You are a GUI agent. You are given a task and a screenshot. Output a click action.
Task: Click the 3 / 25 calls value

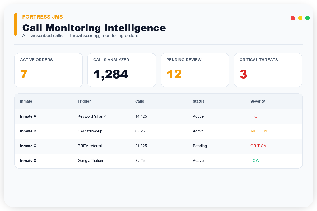(140, 160)
